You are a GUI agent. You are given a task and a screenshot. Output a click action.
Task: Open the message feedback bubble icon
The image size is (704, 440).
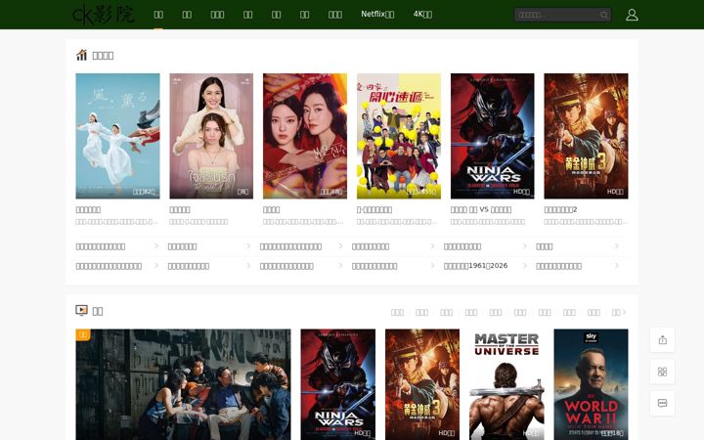click(662, 403)
